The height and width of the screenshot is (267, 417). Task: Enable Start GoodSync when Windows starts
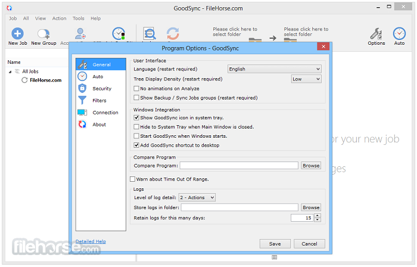point(136,136)
